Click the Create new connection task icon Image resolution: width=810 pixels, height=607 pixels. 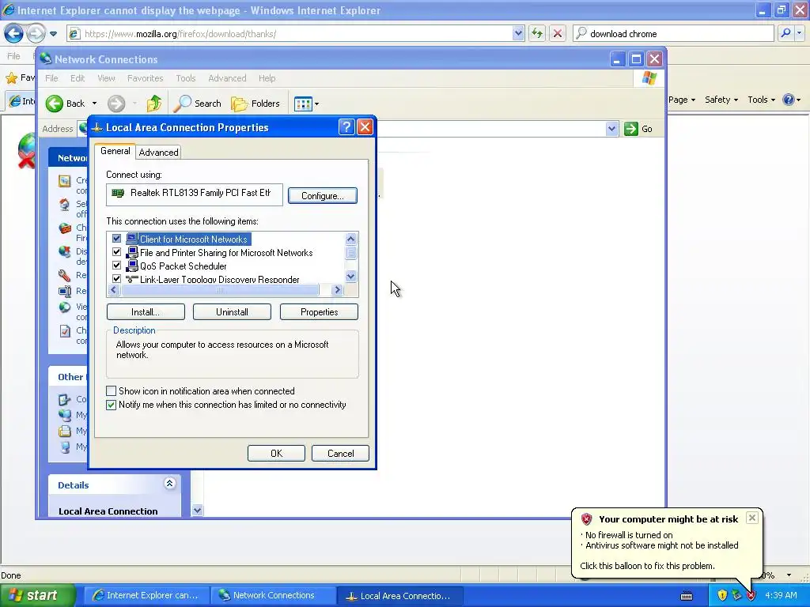click(65, 181)
